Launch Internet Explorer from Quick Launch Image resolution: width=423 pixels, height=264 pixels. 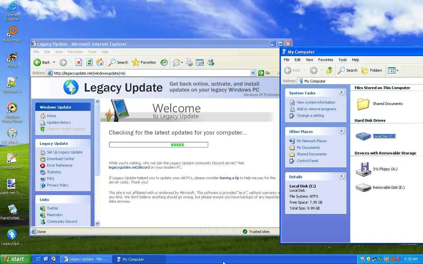38,259
